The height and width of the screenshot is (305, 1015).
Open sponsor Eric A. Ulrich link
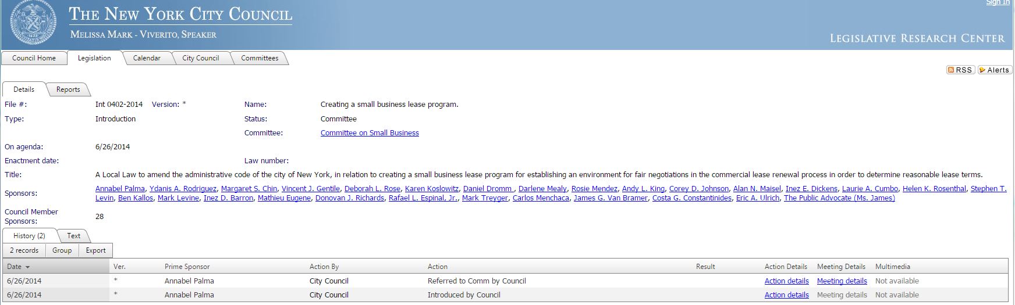[x=758, y=198]
